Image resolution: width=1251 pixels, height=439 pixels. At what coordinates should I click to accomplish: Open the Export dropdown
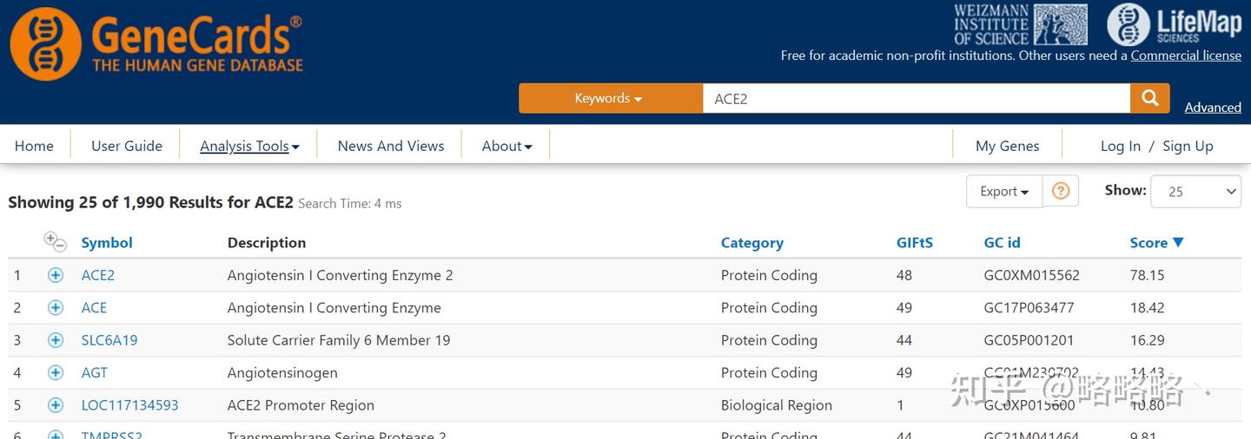[1003, 192]
